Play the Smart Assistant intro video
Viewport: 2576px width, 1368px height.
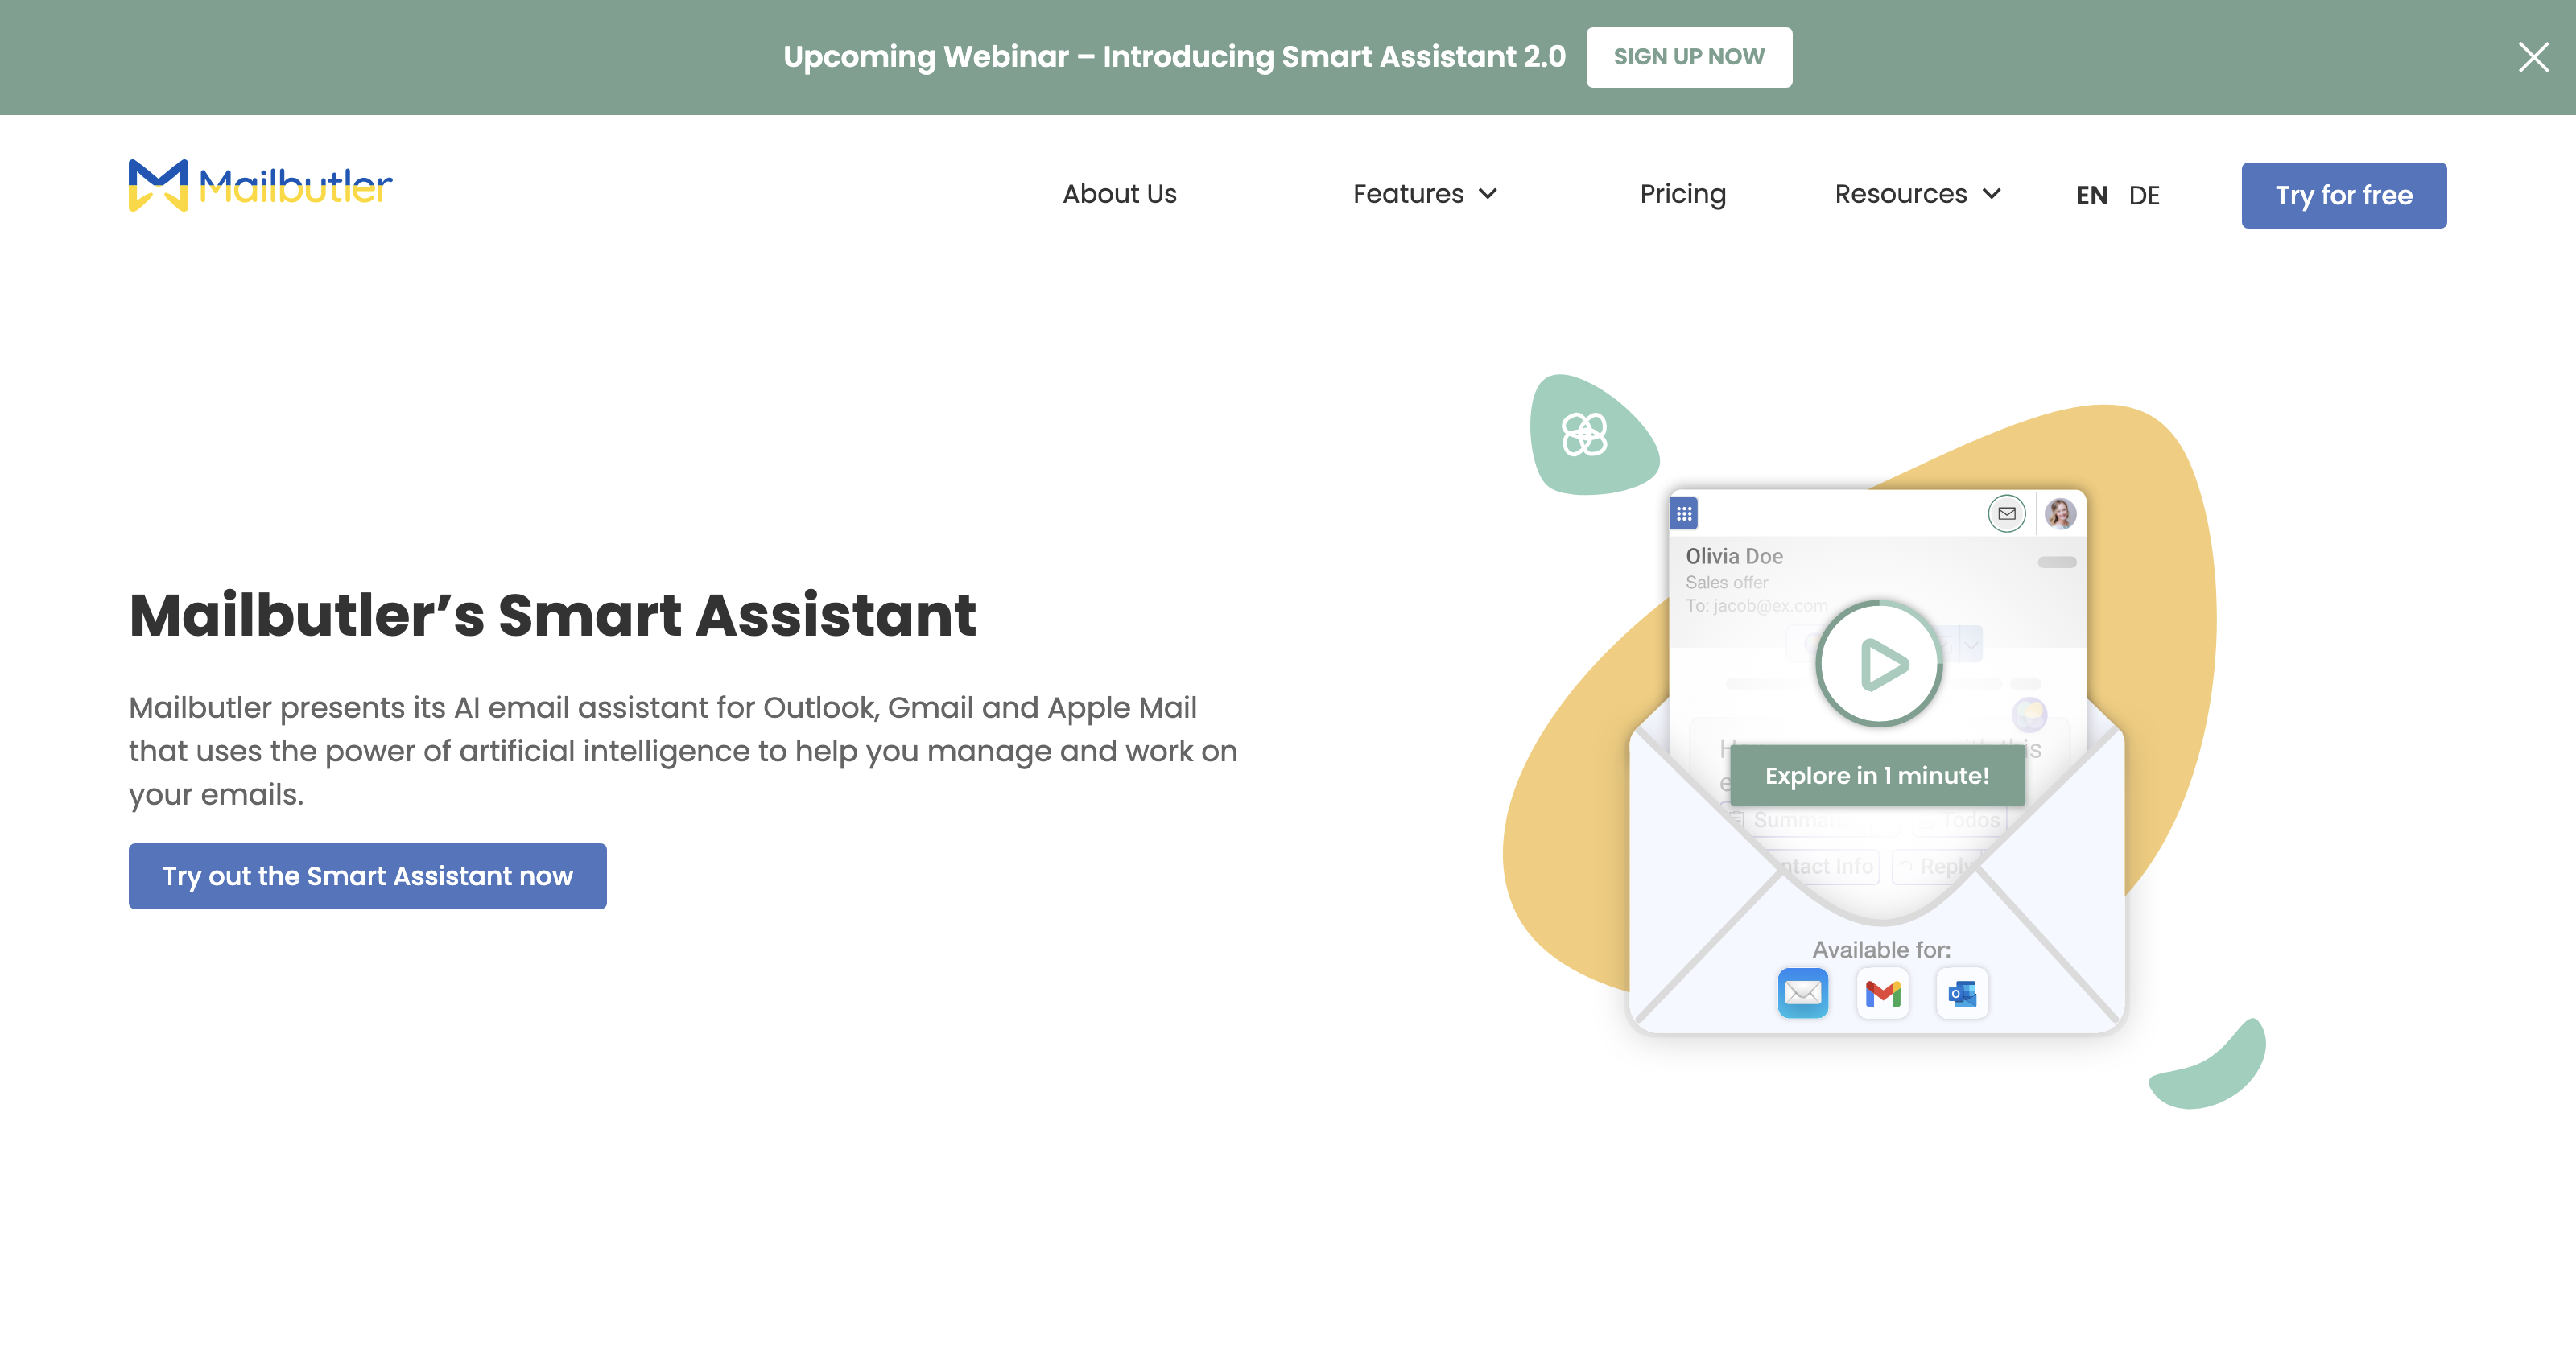(x=1880, y=664)
